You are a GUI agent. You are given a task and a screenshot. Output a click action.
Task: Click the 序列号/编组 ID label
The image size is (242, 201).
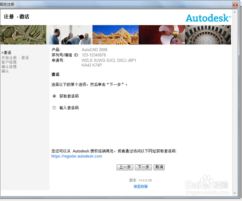(x=65, y=55)
